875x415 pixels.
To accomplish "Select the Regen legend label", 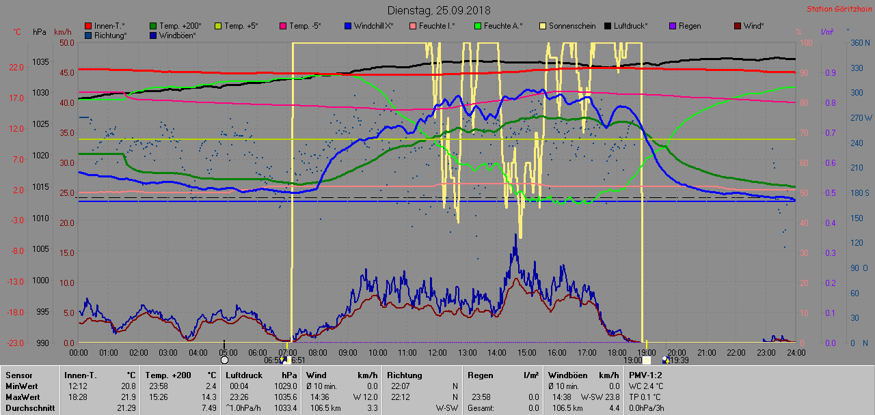I will (690, 26).
